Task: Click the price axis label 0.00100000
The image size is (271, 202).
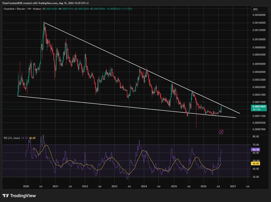Action: click(x=259, y=40)
